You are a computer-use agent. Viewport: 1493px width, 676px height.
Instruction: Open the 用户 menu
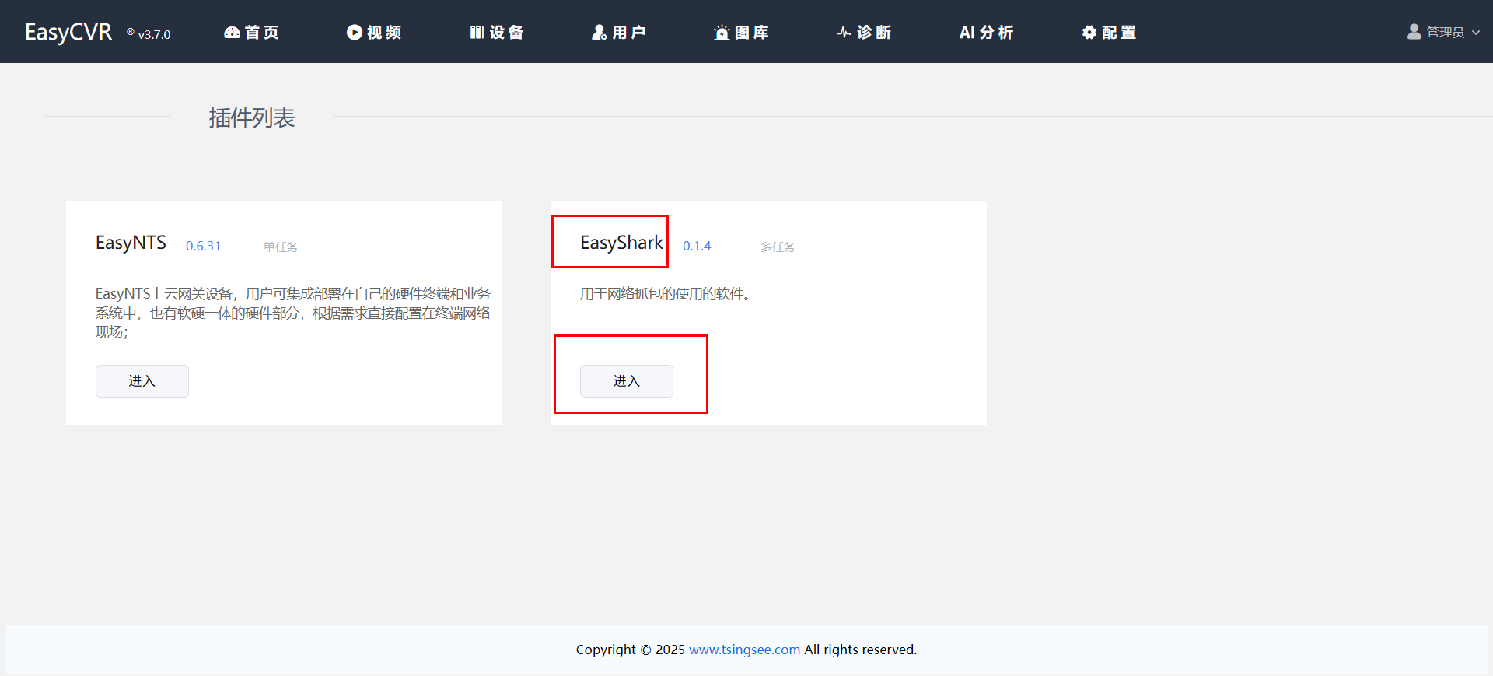click(x=619, y=33)
